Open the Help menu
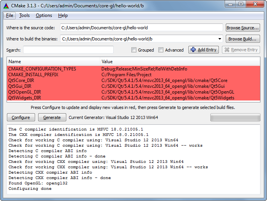 (63, 15)
